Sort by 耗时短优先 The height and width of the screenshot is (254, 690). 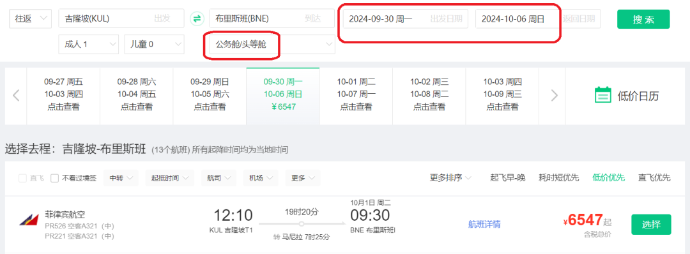coord(559,178)
